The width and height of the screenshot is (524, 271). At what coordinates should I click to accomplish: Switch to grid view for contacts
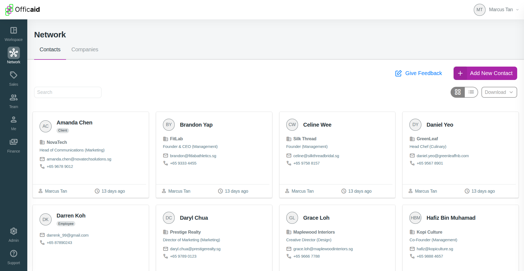(458, 92)
